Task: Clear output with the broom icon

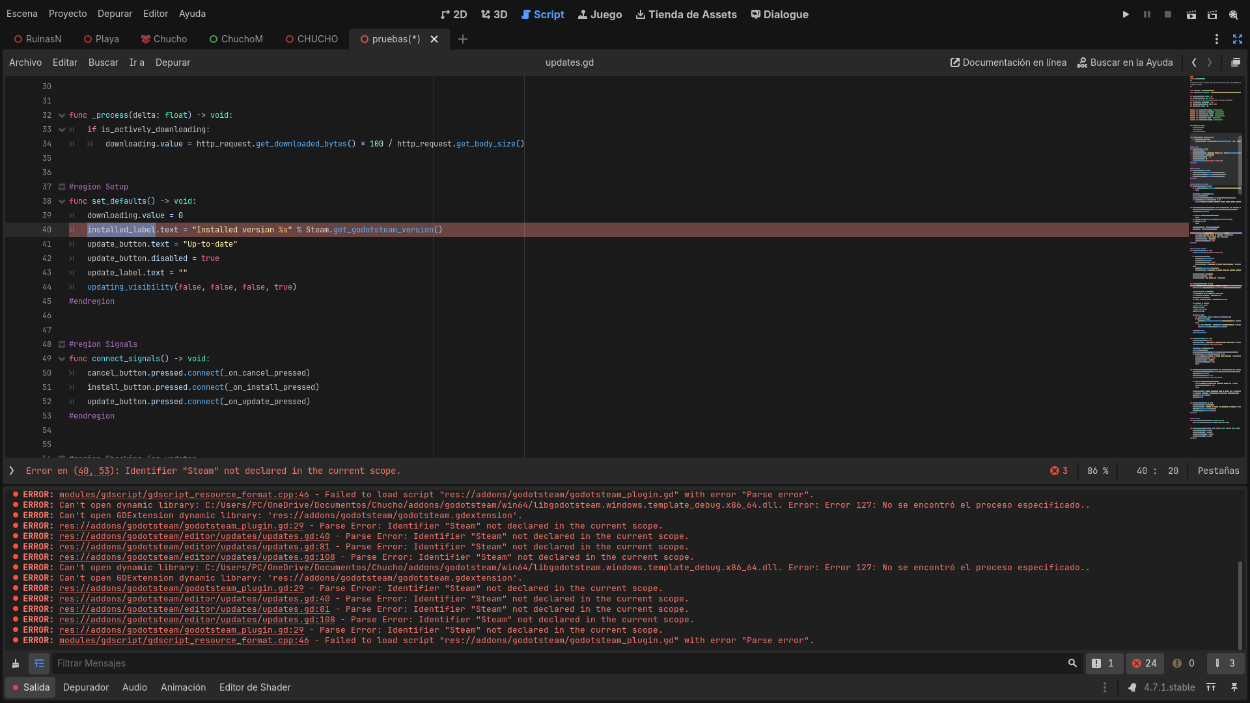Action: [x=16, y=663]
